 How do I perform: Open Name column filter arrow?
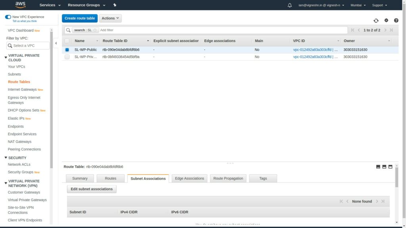coord(97,41)
